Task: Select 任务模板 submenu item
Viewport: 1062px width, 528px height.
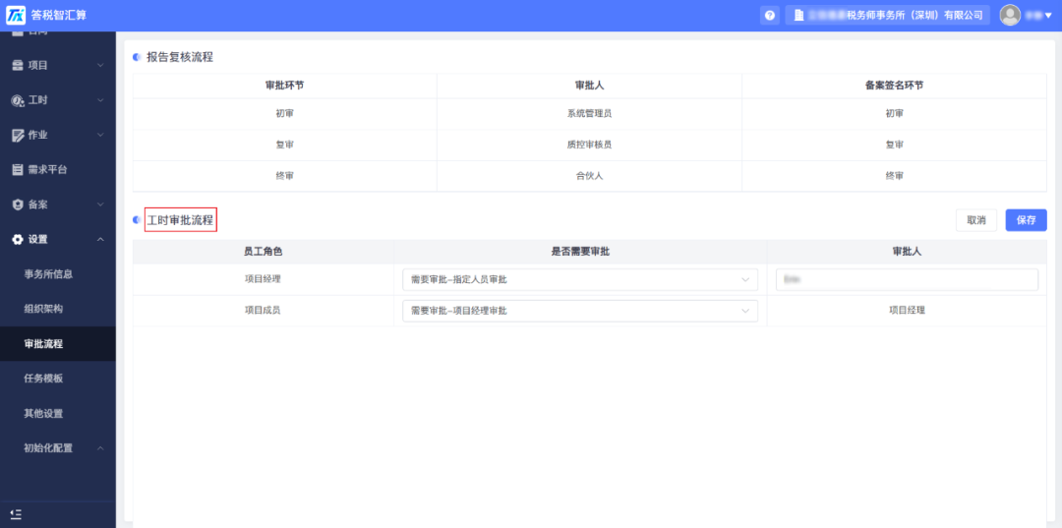Action: (x=43, y=379)
